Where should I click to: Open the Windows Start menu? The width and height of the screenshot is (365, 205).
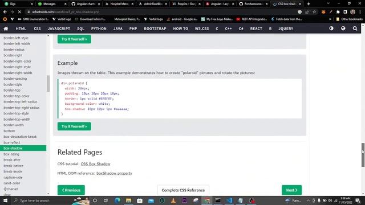pyautogui.click(x=5, y=200)
